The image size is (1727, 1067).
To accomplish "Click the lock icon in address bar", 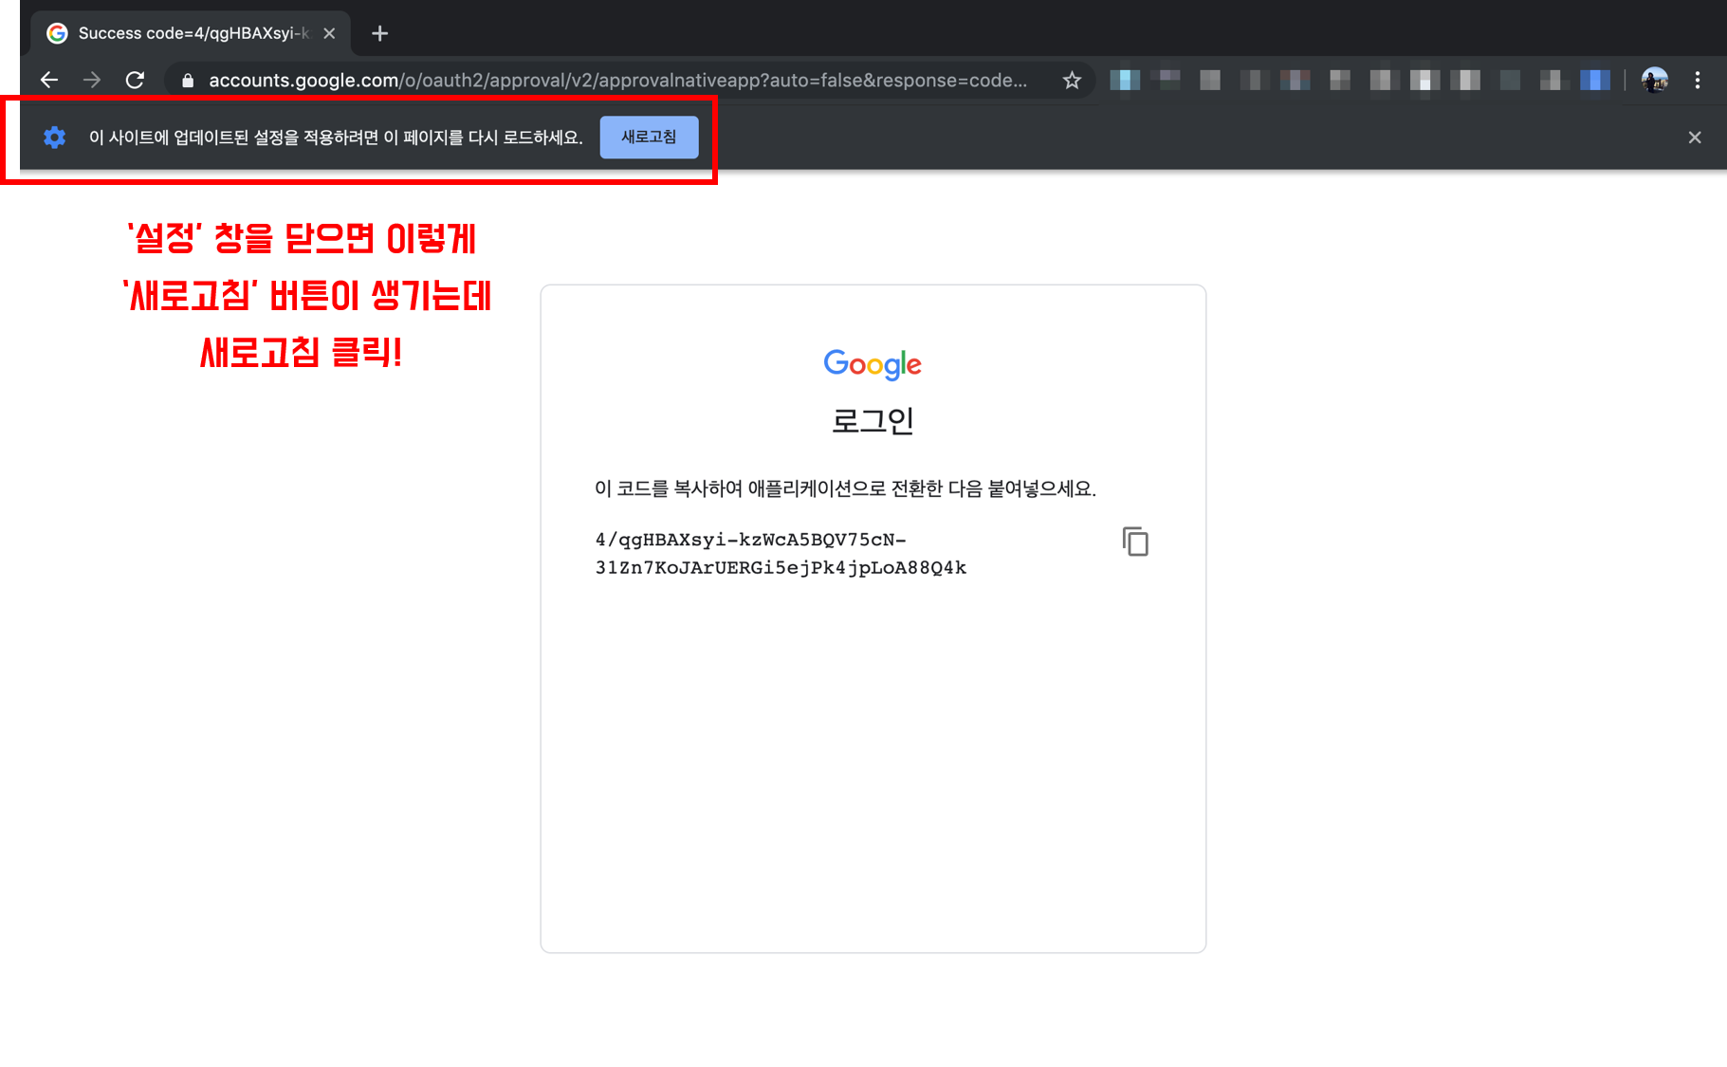I will (188, 81).
